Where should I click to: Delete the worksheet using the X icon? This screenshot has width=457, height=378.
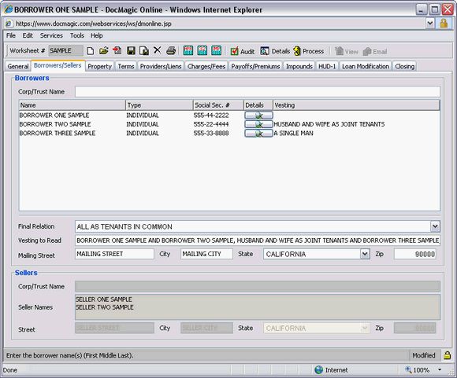coord(157,50)
